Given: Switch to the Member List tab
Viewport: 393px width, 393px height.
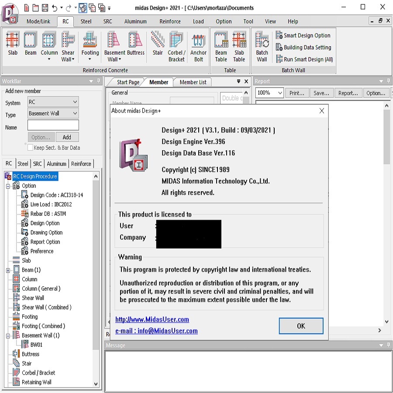Looking at the screenshot, I should pyautogui.click(x=193, y=82).
